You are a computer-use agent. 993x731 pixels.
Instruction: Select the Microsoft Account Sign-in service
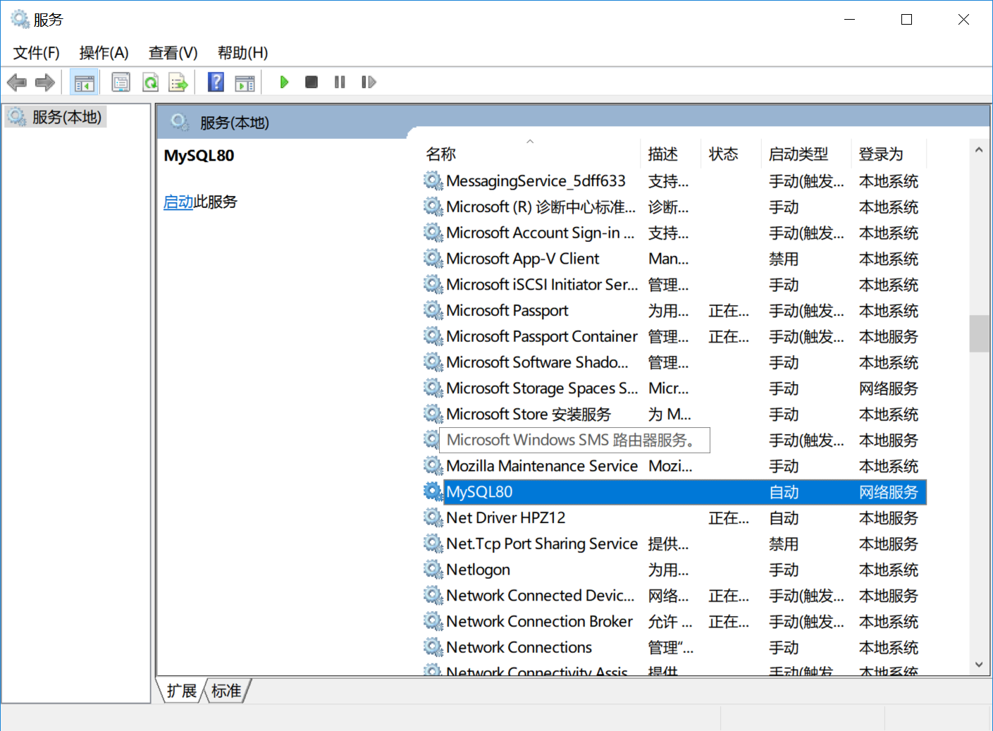540,233
